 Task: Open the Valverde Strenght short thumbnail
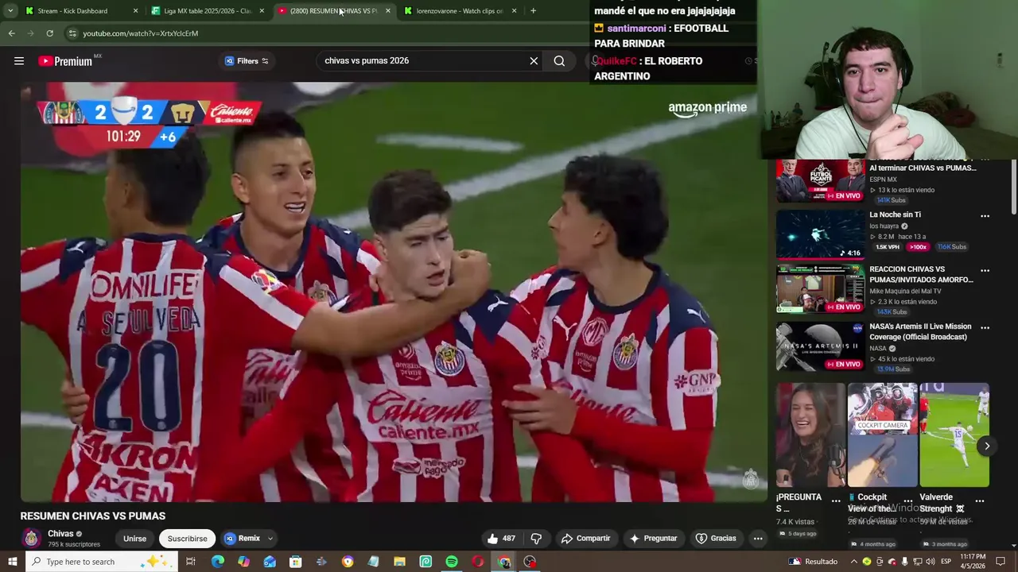coord(954,435)
